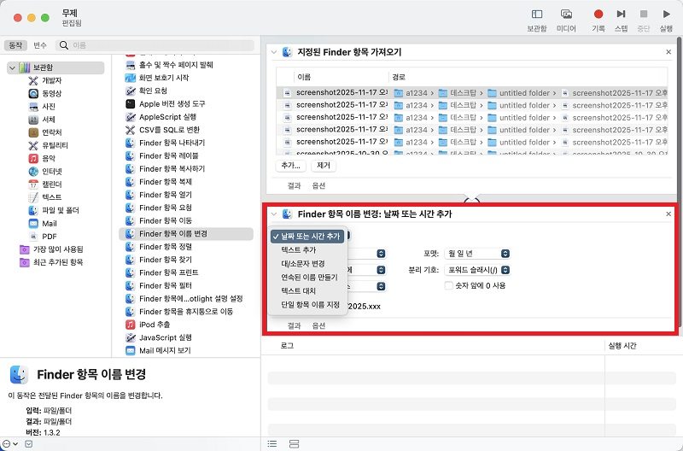683x451 pixels.
Task: Open 옵션 in the rename action
Action: [x=318, y=326]
